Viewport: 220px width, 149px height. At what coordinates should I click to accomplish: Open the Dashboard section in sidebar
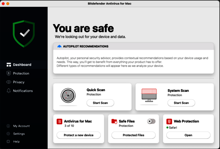coord(22,65)
